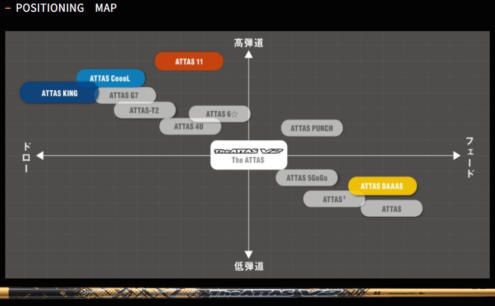This screenshot has height=306, width=495.
Task: Click the left axis arrowhead
Action: pyautogui.click(x=40, y=156)
